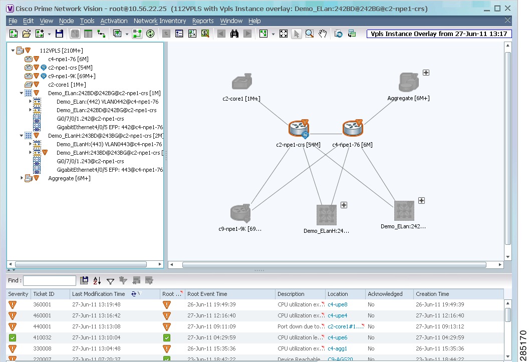Screen dimensions: 529x362
Task: Select c4-npe1-76 [6M] in tree
Action: click(x=68, y=59)
